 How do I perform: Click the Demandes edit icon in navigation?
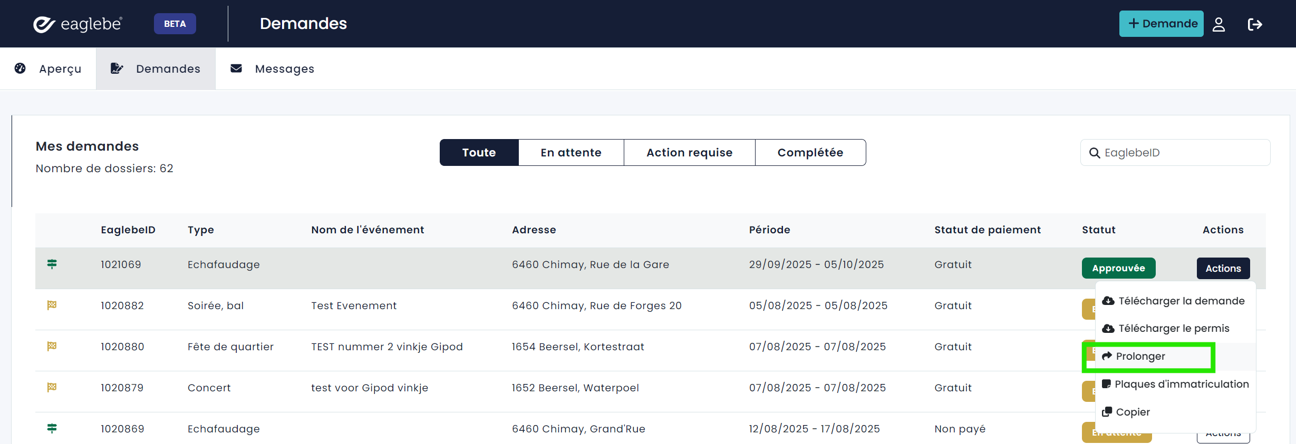coord(117,68)
